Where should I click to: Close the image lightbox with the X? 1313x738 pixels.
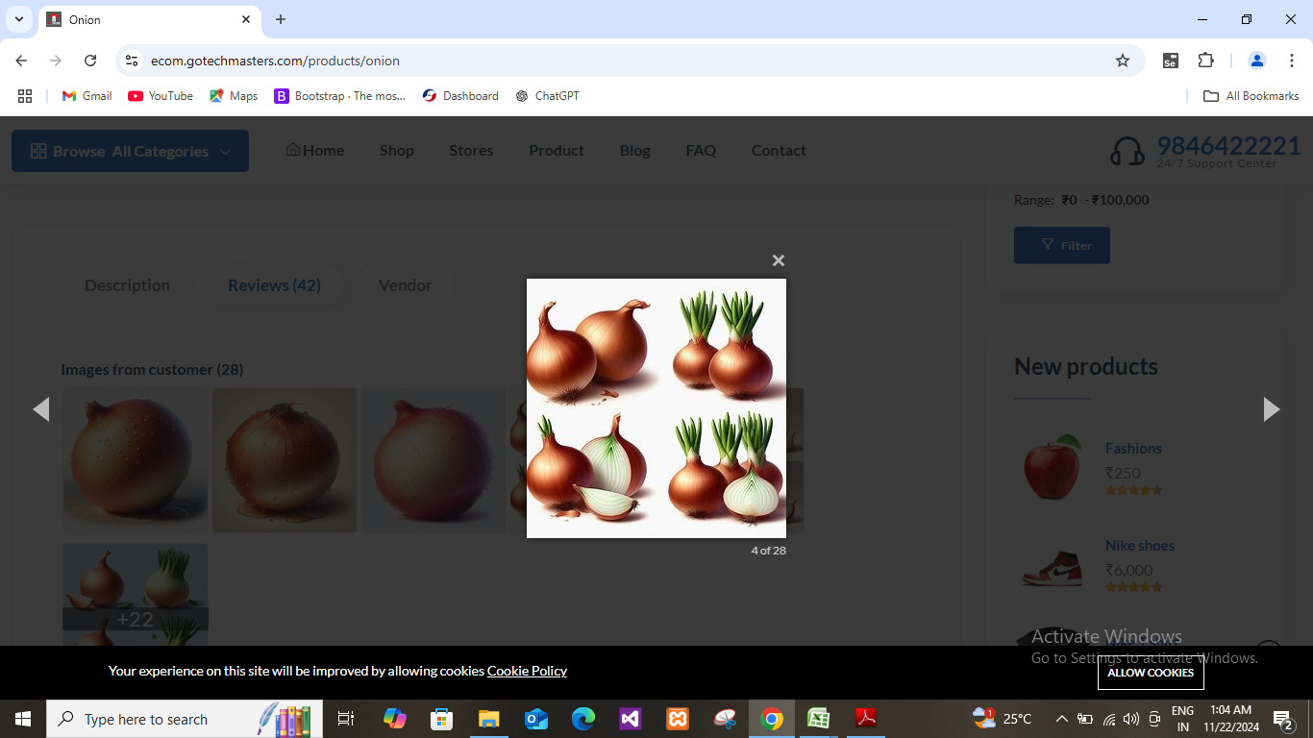779,260
